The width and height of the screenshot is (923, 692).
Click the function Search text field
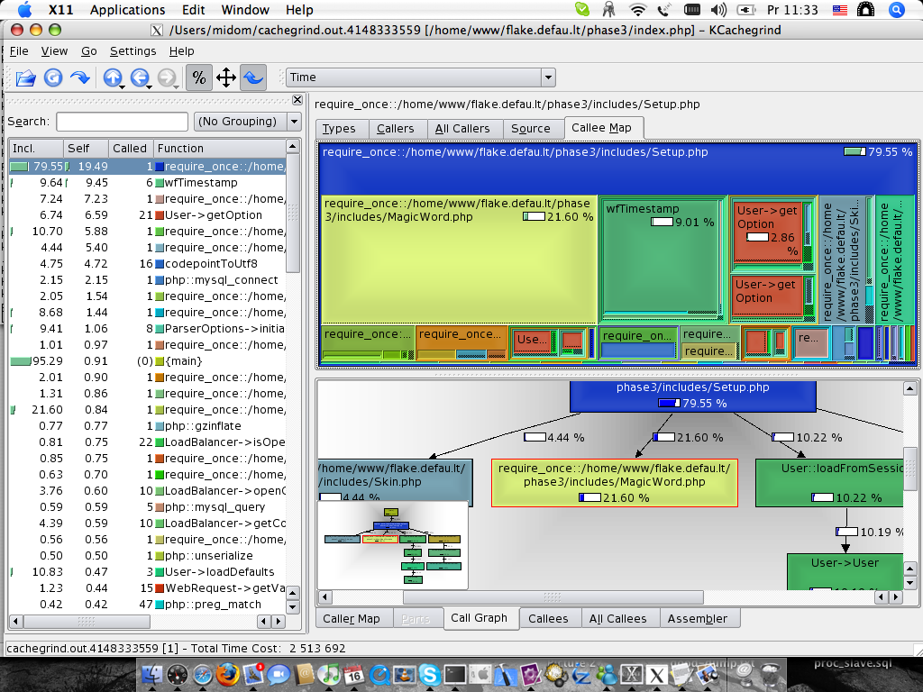(121, 121)
